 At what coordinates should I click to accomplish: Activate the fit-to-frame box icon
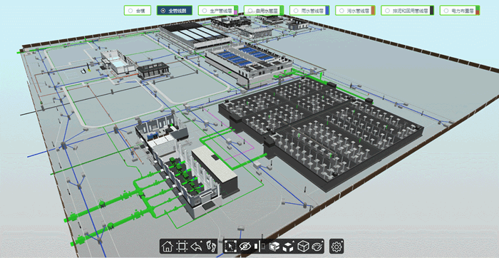click(x=182, y=246)
